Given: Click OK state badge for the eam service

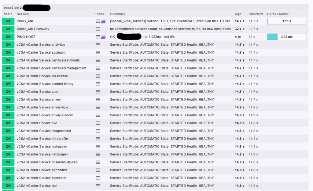Looking at the screenshot, I should tap(8, 92).
